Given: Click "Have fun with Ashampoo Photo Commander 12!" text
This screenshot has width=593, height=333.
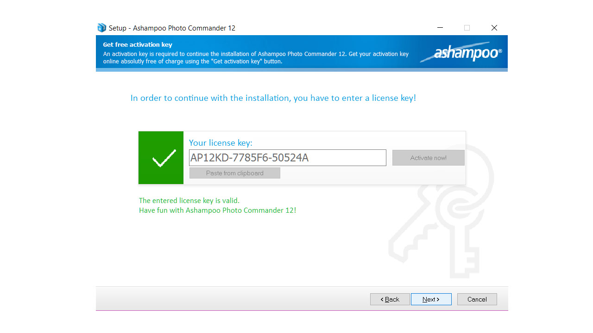Looking at the screenshot, I should pos(217,210).
